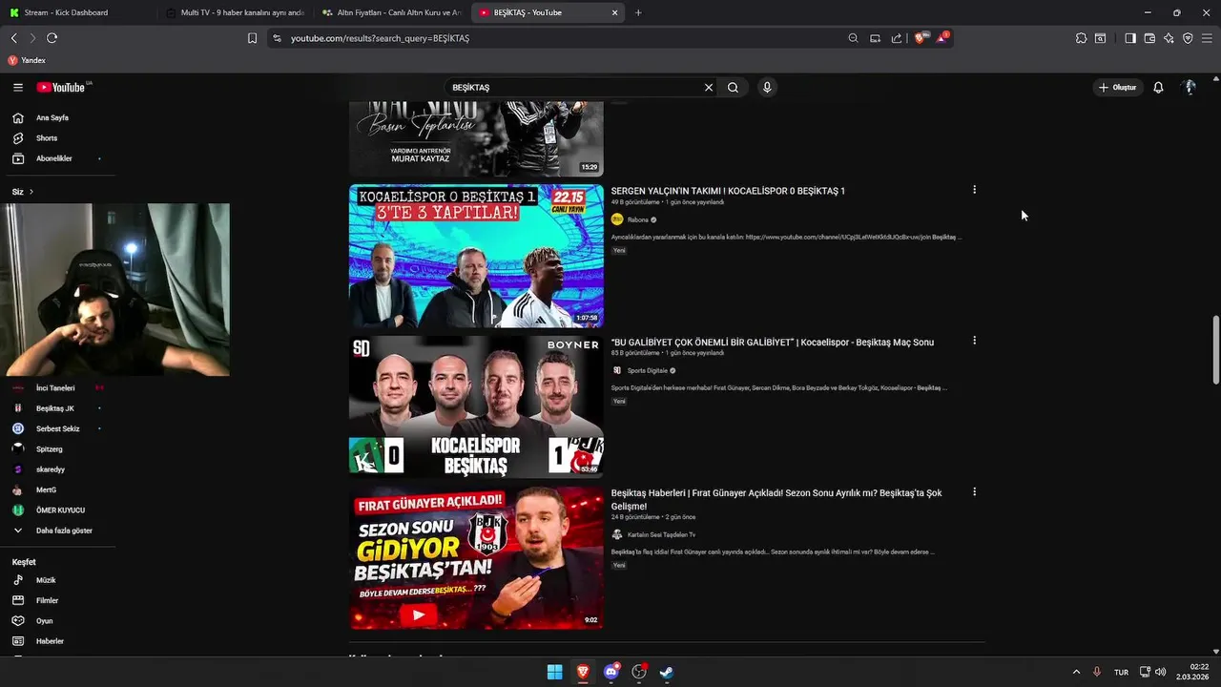This screenshot has height=687, width=1221.
Task: Start voice search with the microphone
Action: click(767, 87)
